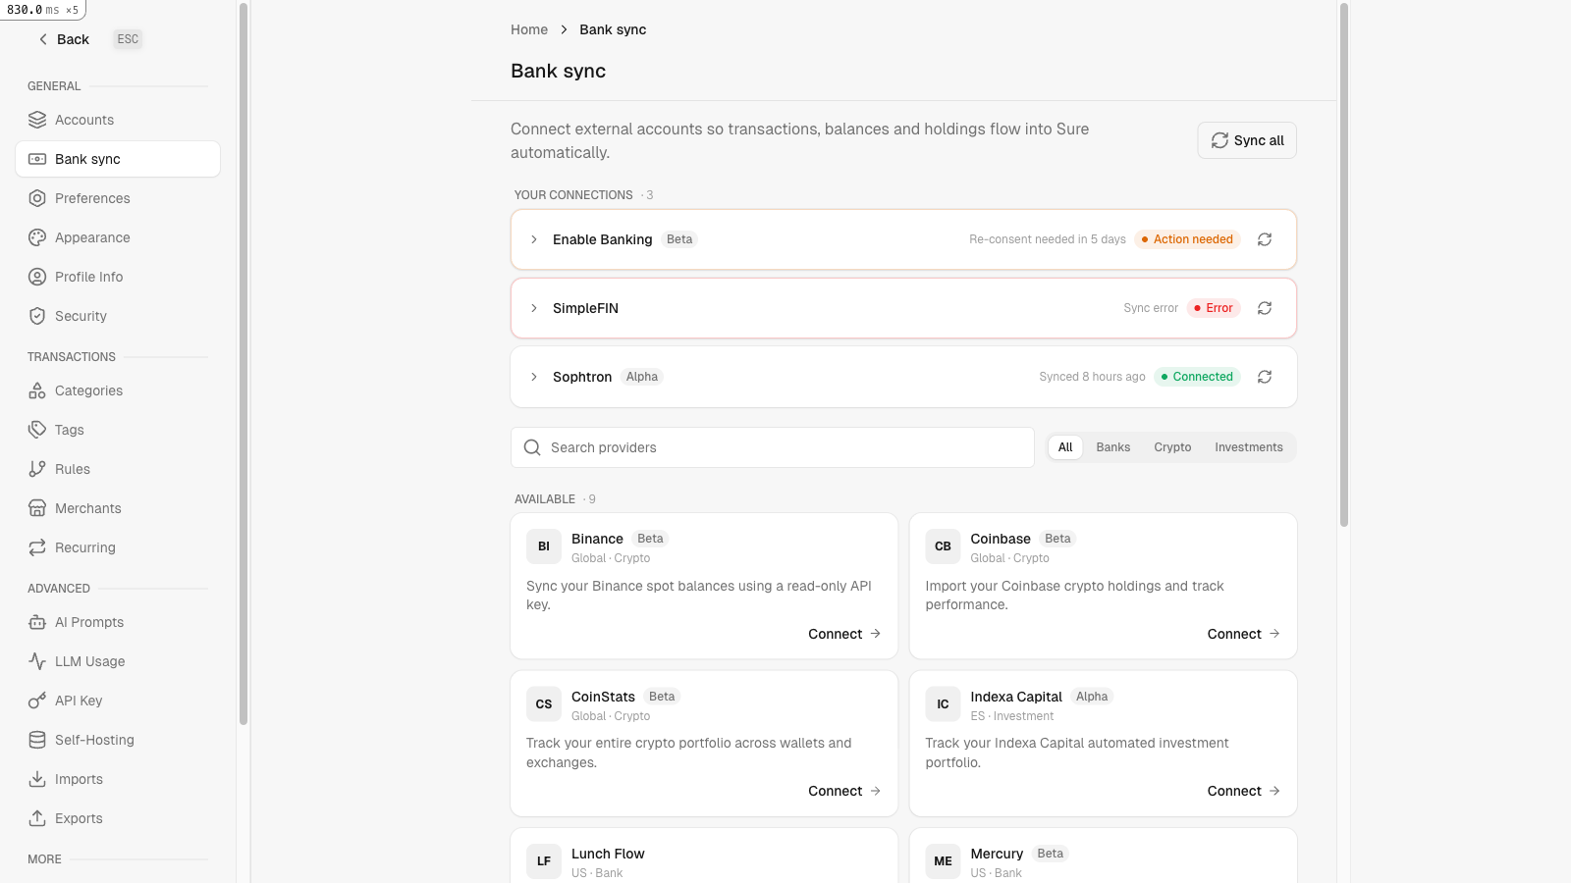Expand the Sophtron connection chevron
Viewport: 1571px width, 883px height.
534,377
